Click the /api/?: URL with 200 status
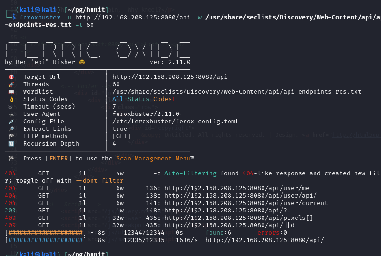 click(227, 211)
